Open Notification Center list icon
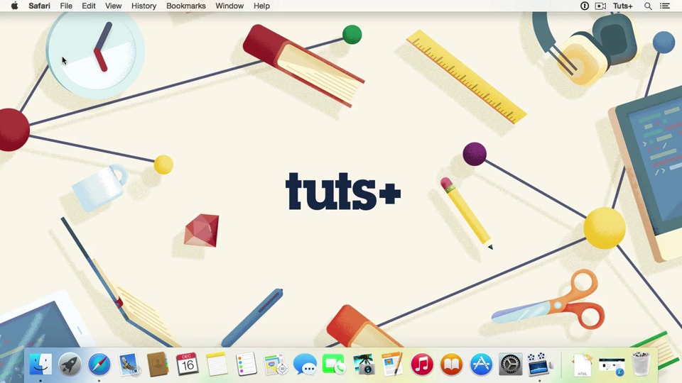 click(x=665, y=6)
